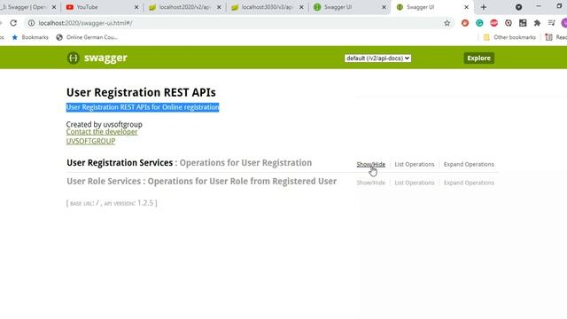Bookmark this page with the star icon
567x319 pixels.
(447, 23)
